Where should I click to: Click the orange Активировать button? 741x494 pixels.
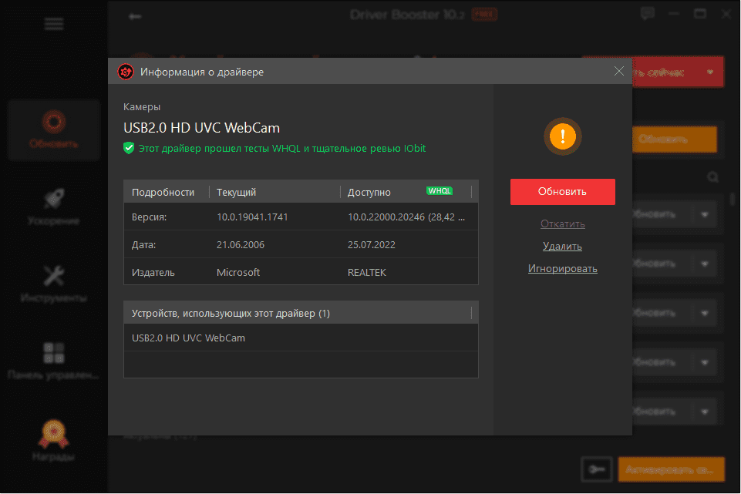coord(671,469)
